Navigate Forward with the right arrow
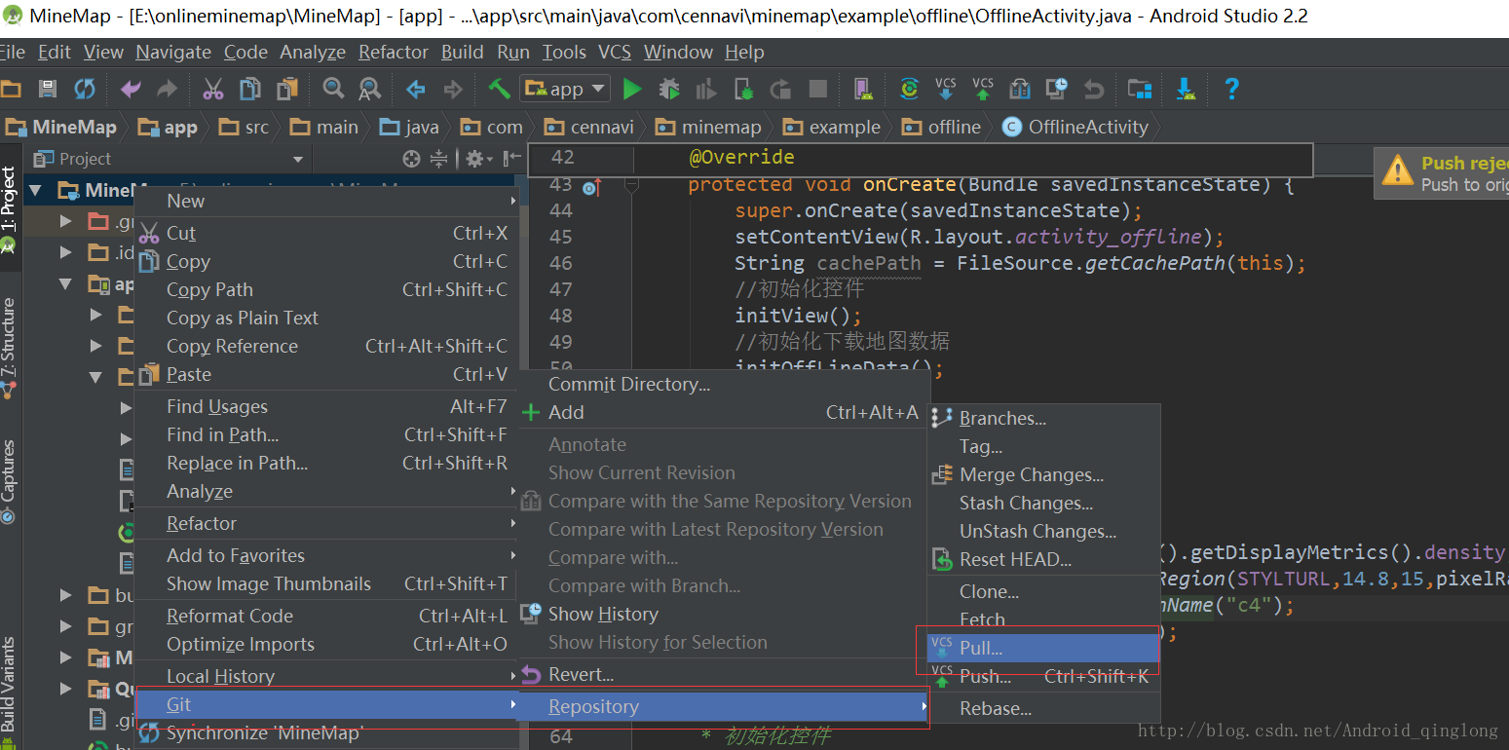 453,90
